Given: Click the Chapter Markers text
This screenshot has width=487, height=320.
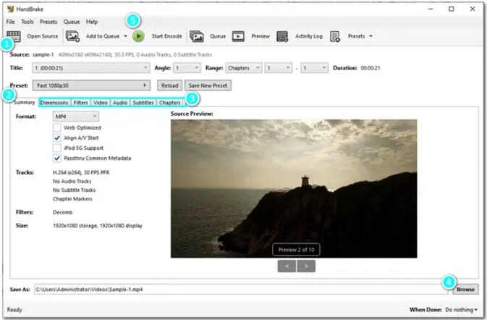Looking at the screenshot, I should pos(72,199).
